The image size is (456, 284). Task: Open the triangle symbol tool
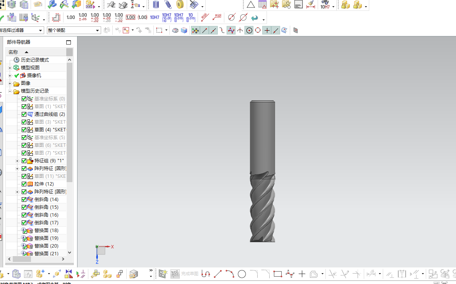[x=251, y=5]
